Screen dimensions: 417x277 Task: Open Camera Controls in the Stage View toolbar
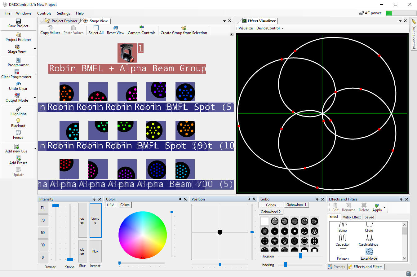coord(142,30)
